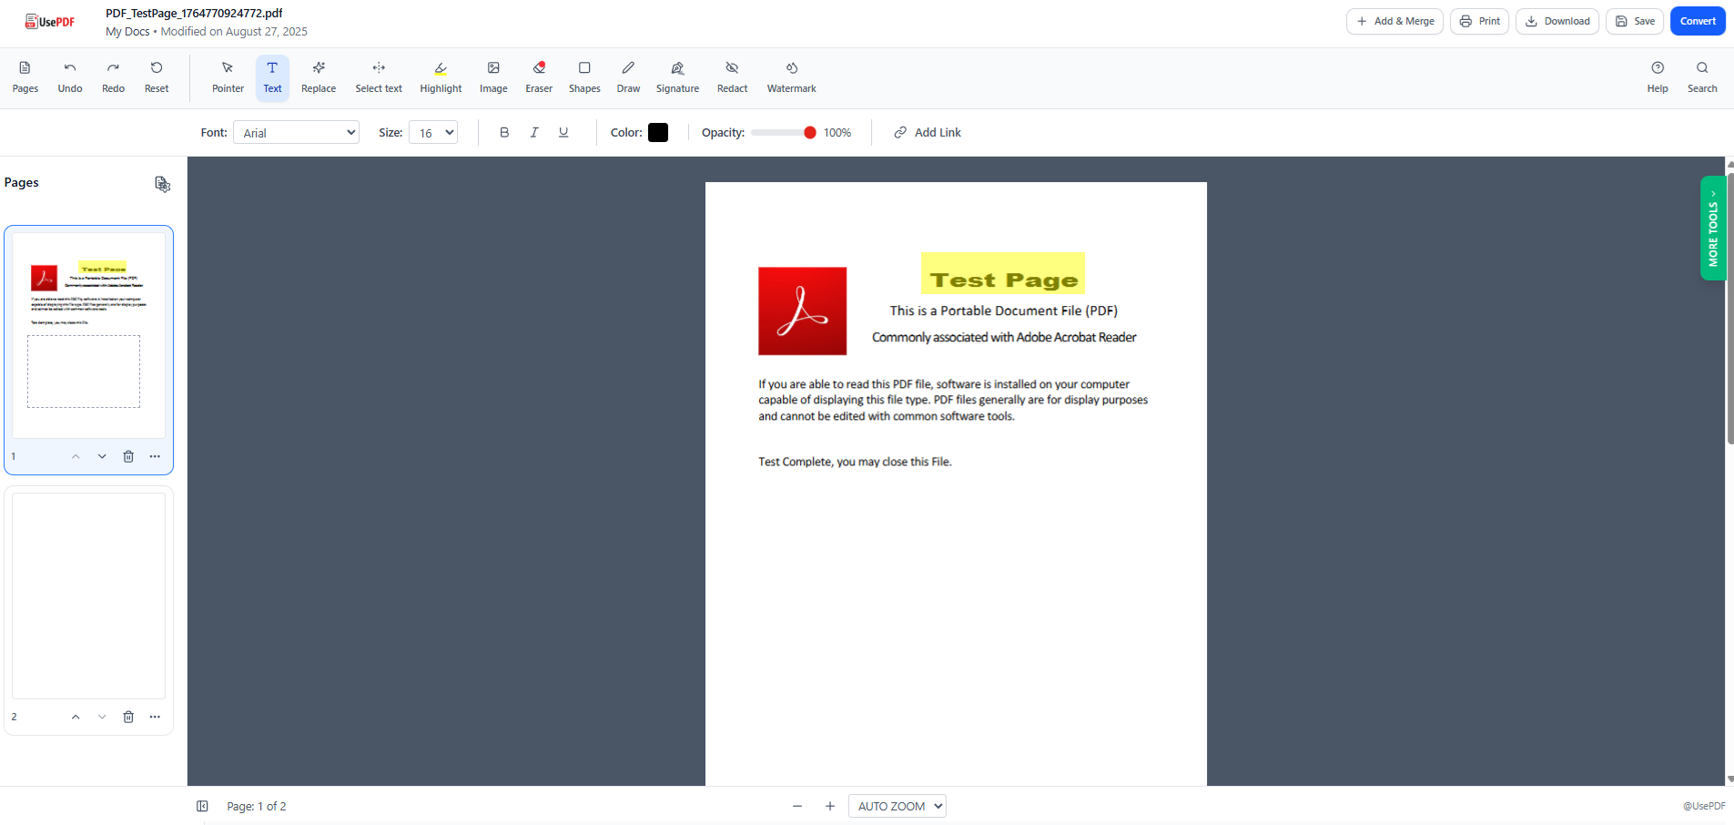This screenshot has height=825, width=1734.
Task: Open the text Color swatch
Action: pyautogui.click(x=657, y=132)
